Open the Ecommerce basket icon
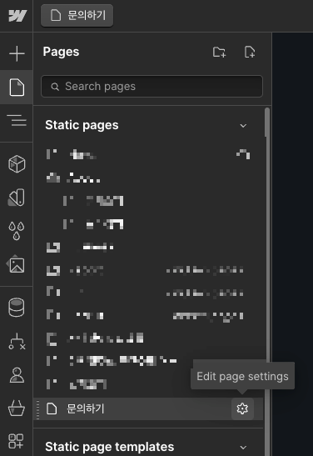This screenshot has width=313, height=456. pyautogui.click(x=17, y=408)
